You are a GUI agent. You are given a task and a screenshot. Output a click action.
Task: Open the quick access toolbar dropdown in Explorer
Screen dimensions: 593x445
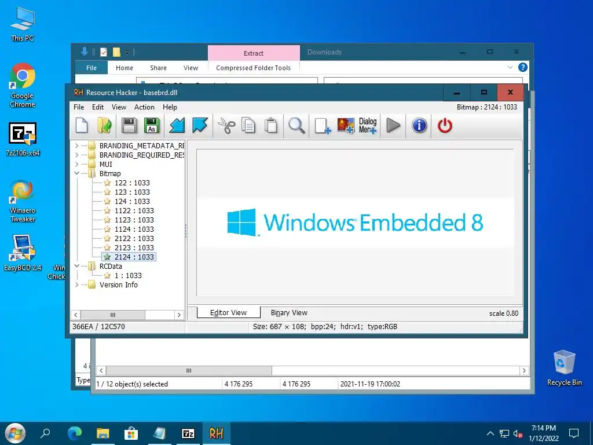[x=127, y=52]
